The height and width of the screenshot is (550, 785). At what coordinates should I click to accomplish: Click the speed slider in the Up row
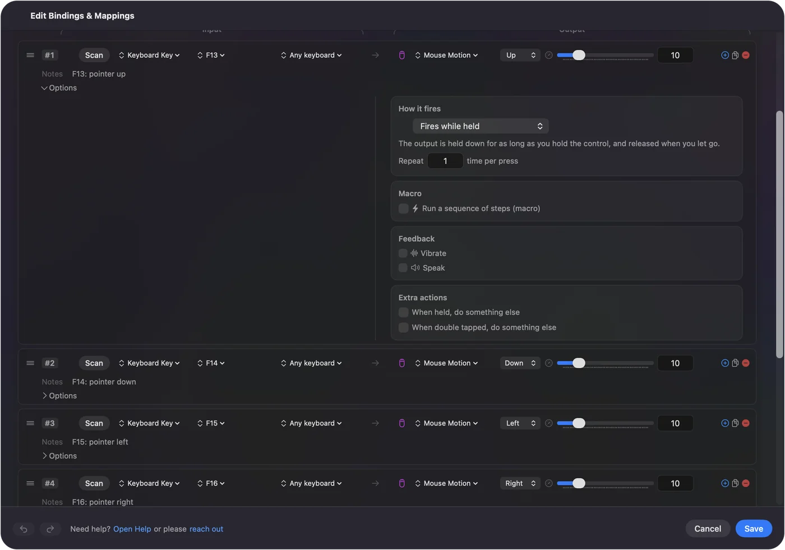(x=605, y=55)
